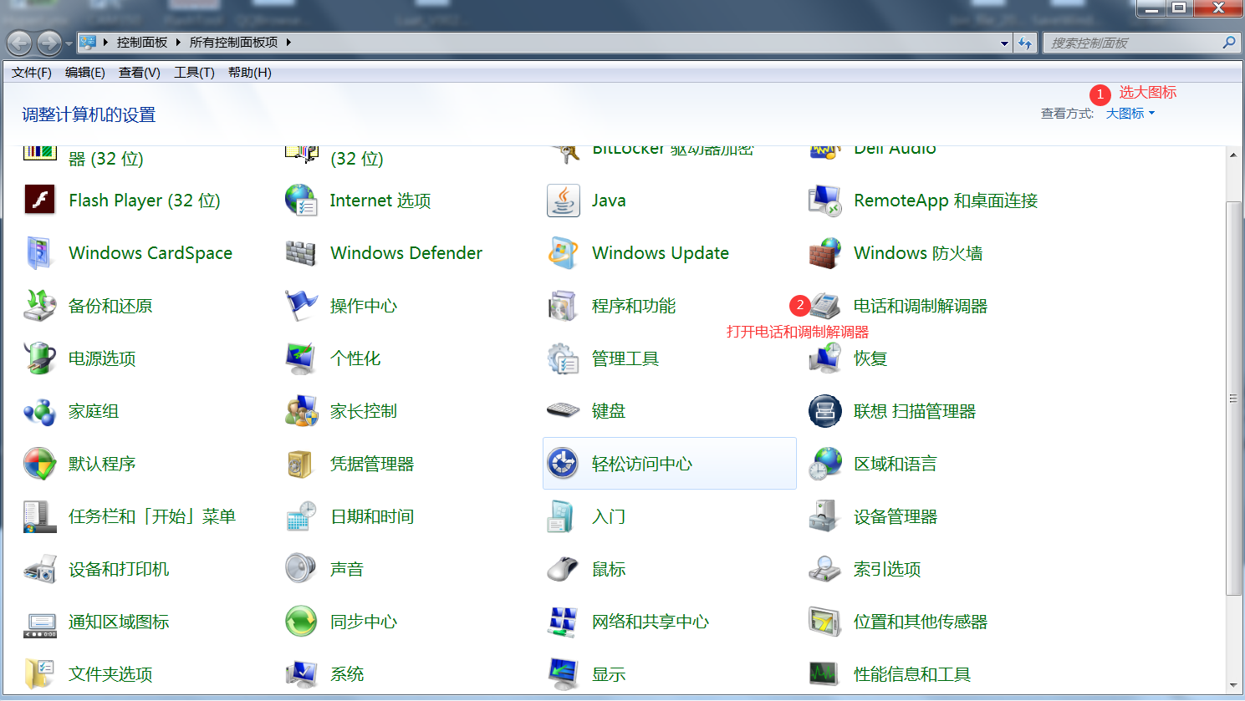Open the 家长控制 icon
Screen dimensions: 1245x701
point(301,411)
